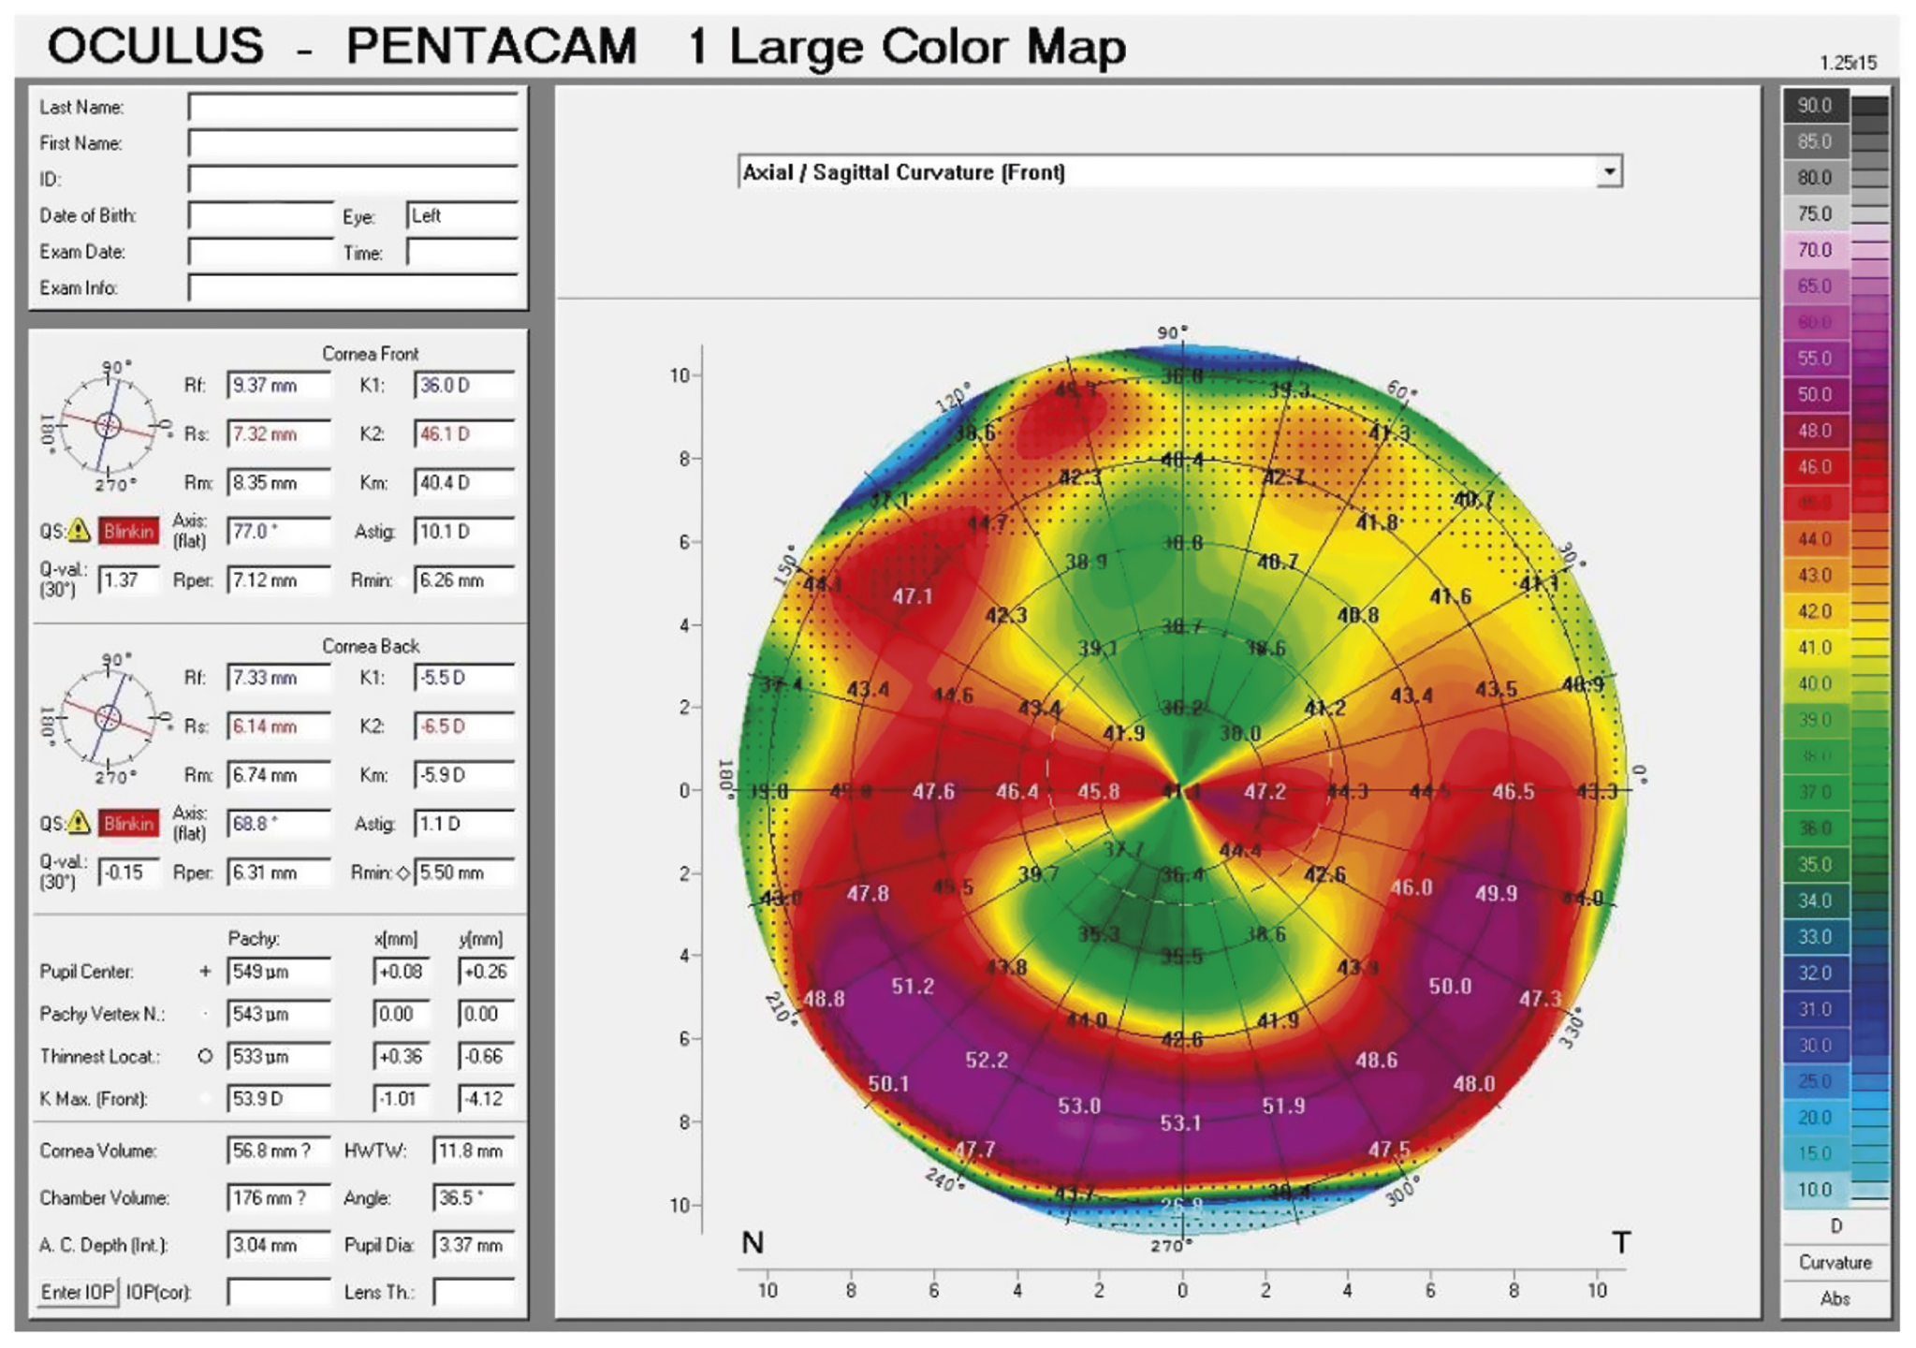Click the Pupil Center plus marker icon
The width and height of the screenshot is (1916, 1348).
205,972
